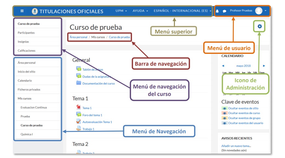Click the Autoevaluación Tema 1 quiz icon
The height and width of the screenshot is (158, 285).
coord(78,121)
